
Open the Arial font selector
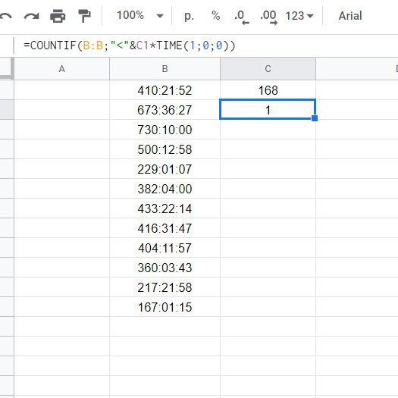(350, 16)
